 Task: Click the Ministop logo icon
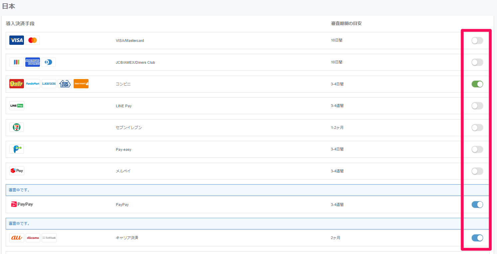click(x=65, y=84)
